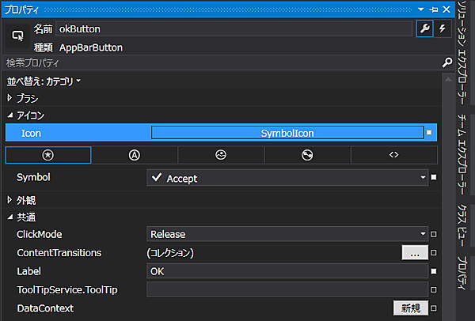Toggle auto-hide pin on Properties panel
This screenshot has height=321, width=475.
coord(434,8)
